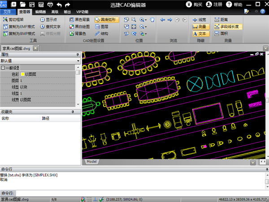Print the drawing using printer icon

pos(50,4)
